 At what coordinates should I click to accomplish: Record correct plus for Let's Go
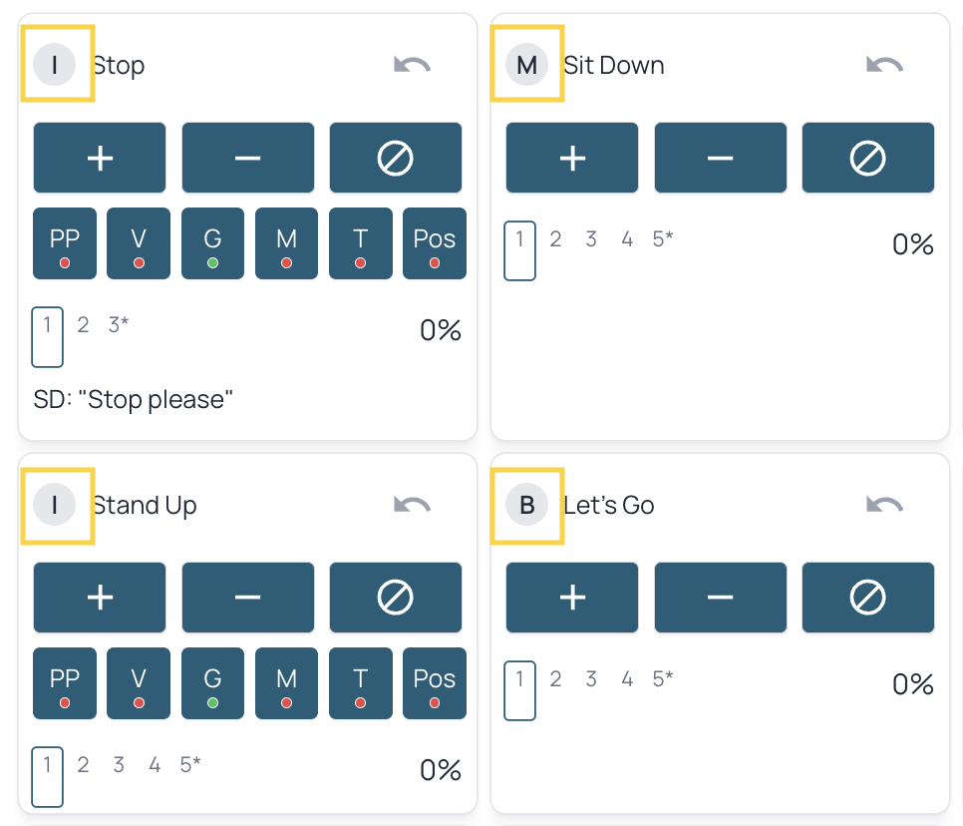[x=572, y=598]
